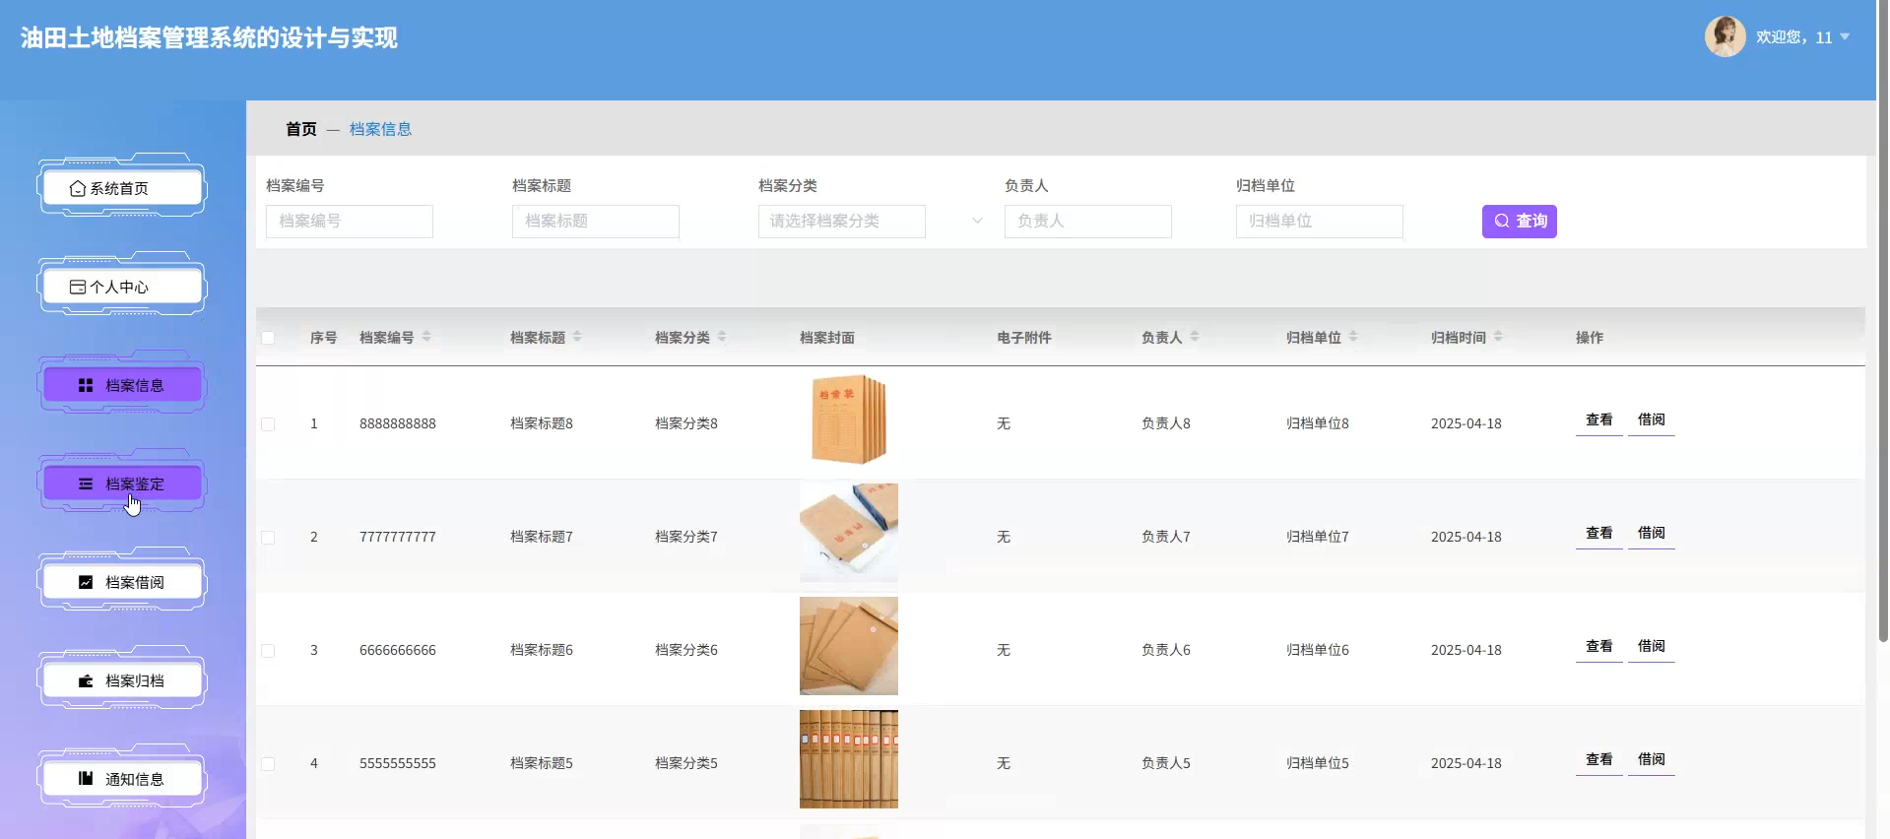Click the 归档单位5 cell
Viewport: 1890px width, 839px height.
tap(1318, 764)
